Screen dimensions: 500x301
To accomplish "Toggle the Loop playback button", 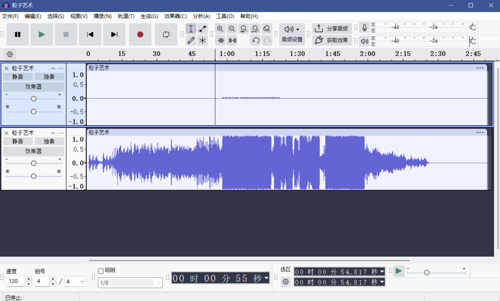I will coord(166,34).
